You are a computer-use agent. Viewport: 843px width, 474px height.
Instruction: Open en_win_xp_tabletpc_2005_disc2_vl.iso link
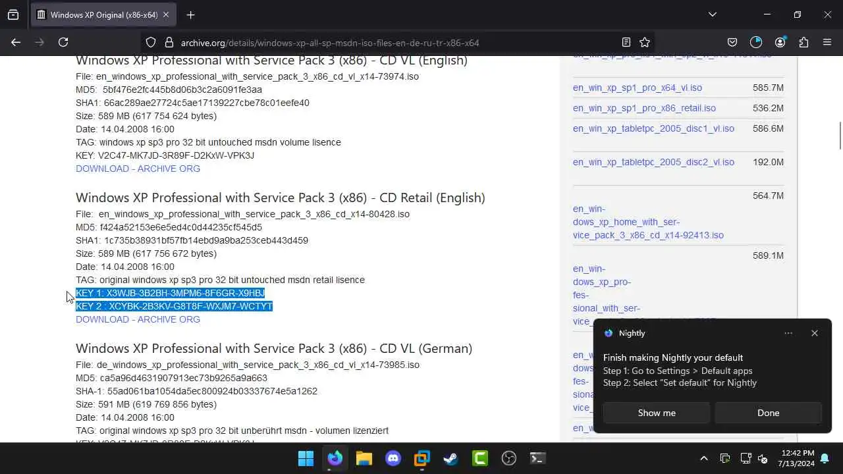(x=653, y=162)
